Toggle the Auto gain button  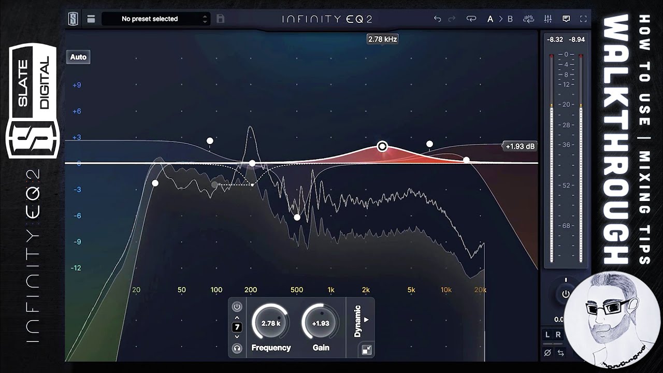coord(78,57)
